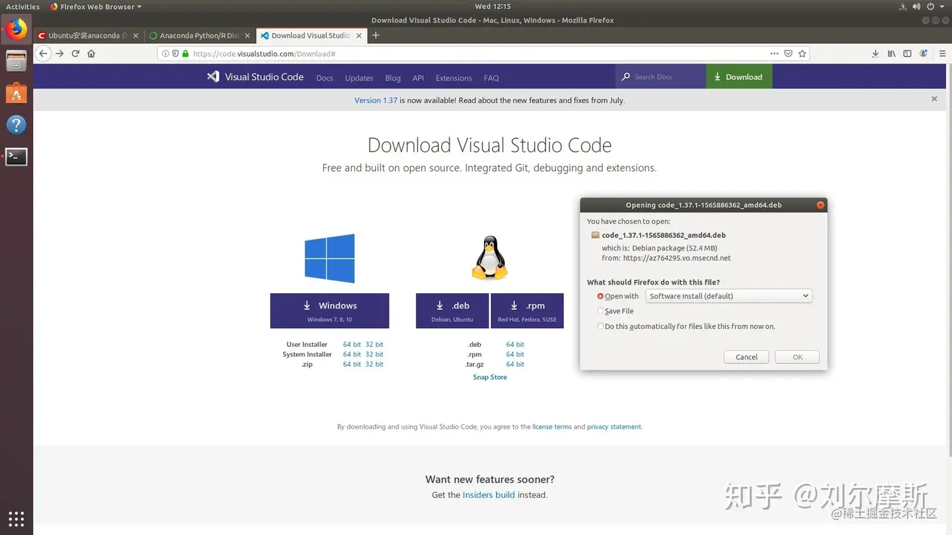The height and width of the screenshot is (535, 952).
Task: Open the Firefox account icon
Action: tap(924, 54)
